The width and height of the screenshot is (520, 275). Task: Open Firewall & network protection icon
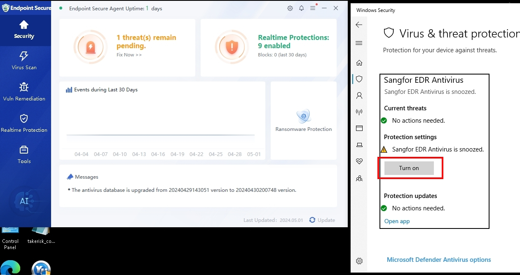point(359,112)
